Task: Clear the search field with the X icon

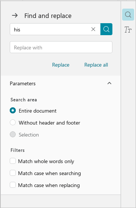Action: point(93,29)
